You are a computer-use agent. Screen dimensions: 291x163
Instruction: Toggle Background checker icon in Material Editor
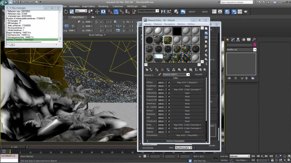tap(206, 37)
